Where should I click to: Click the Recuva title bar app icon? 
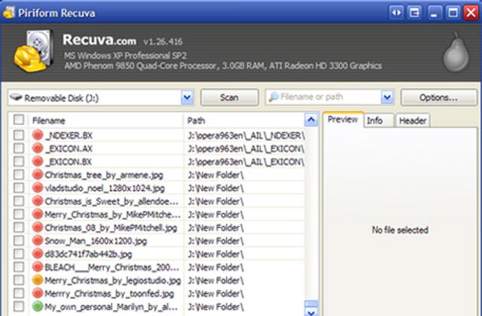[8, 13]
